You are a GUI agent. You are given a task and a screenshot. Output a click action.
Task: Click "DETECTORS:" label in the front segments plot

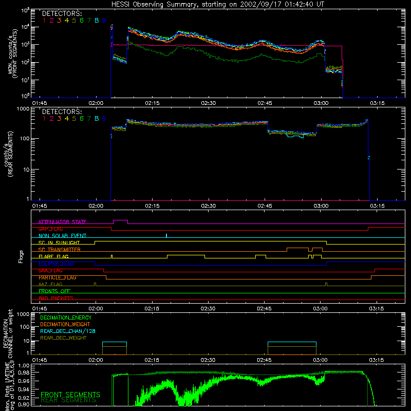click(x=62, y=13)
